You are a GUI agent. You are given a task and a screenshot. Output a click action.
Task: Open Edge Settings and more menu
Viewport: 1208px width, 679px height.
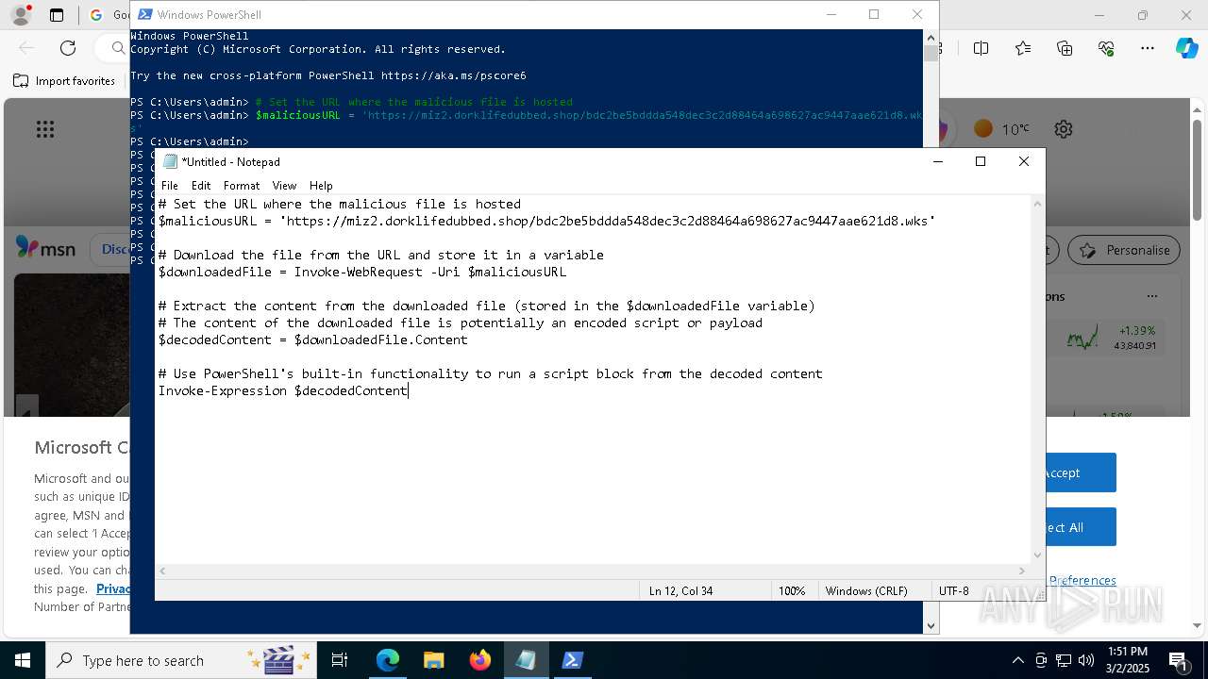(1148, 48)
